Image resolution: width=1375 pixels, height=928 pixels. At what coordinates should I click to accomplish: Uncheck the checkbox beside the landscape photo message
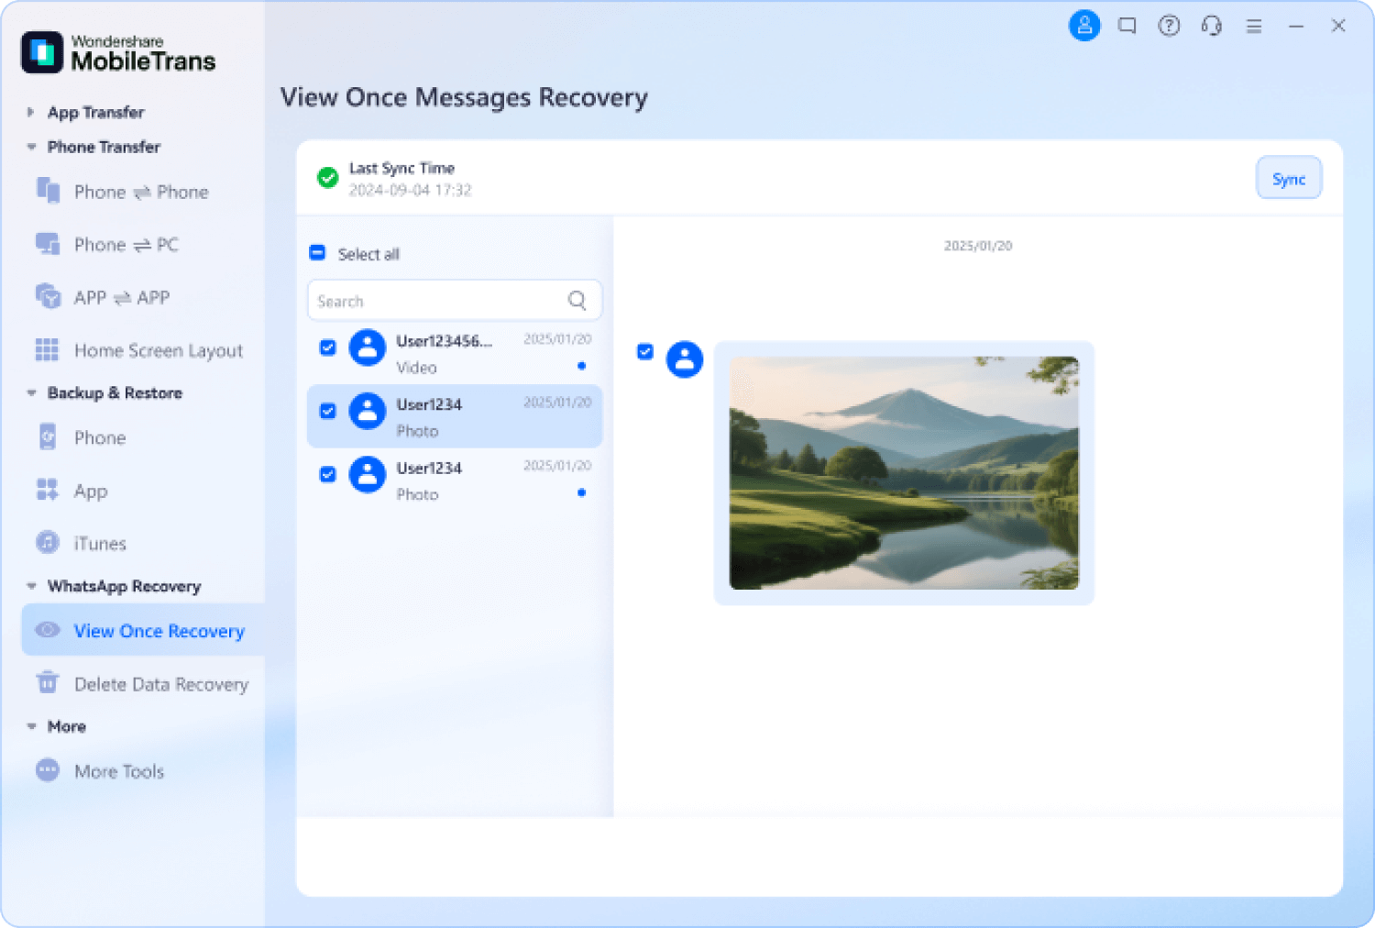tap(645, 351)
